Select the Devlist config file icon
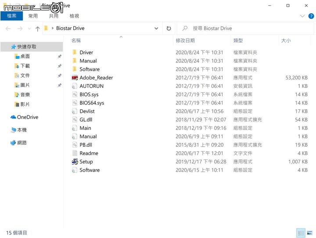Screen dimensions: 316x238 pos(75,112)
